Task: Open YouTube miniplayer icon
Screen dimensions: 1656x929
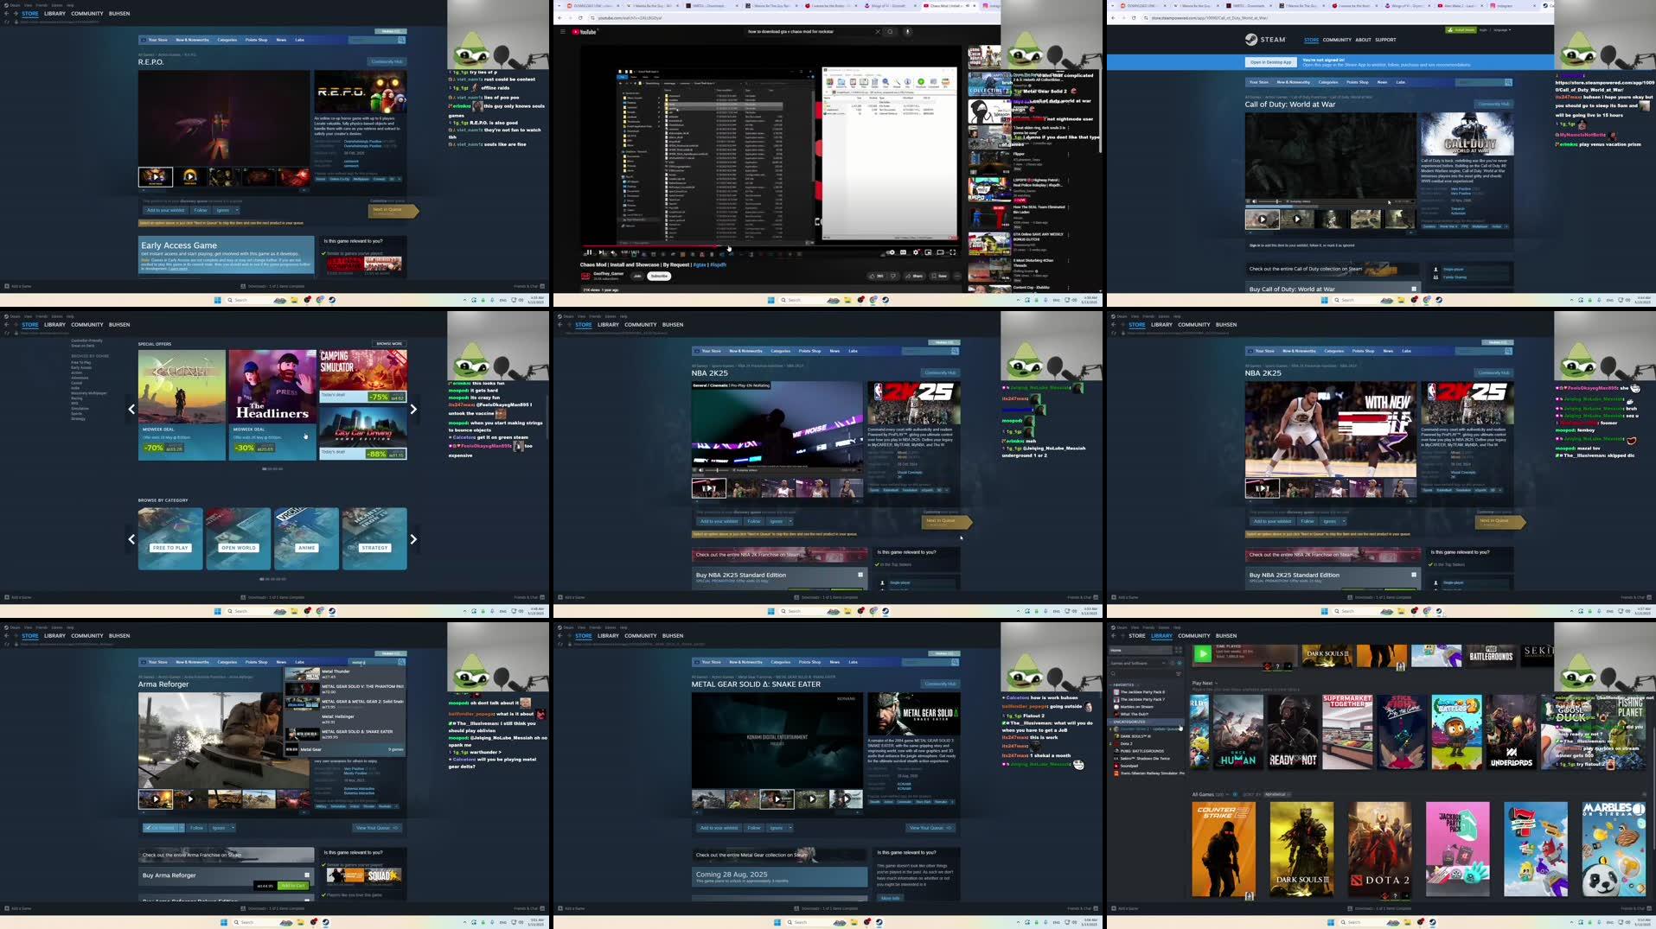Action: (928, 252)
